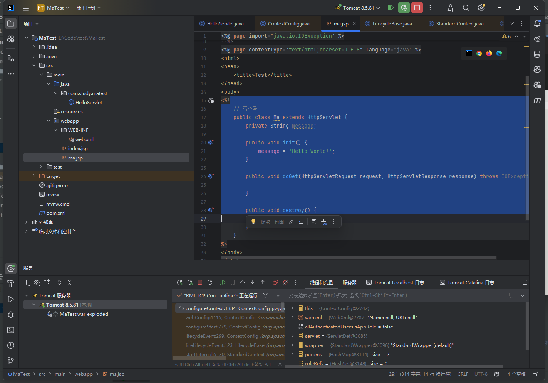The height and width of the screenshot is (383, 548).
Task: Expand the .idea folder
Action: click(x=34, y=47)
